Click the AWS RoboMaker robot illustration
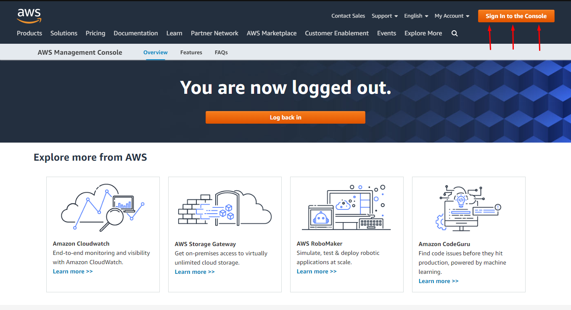The width and height of the screenshot is (571, 310). [346, 207]
